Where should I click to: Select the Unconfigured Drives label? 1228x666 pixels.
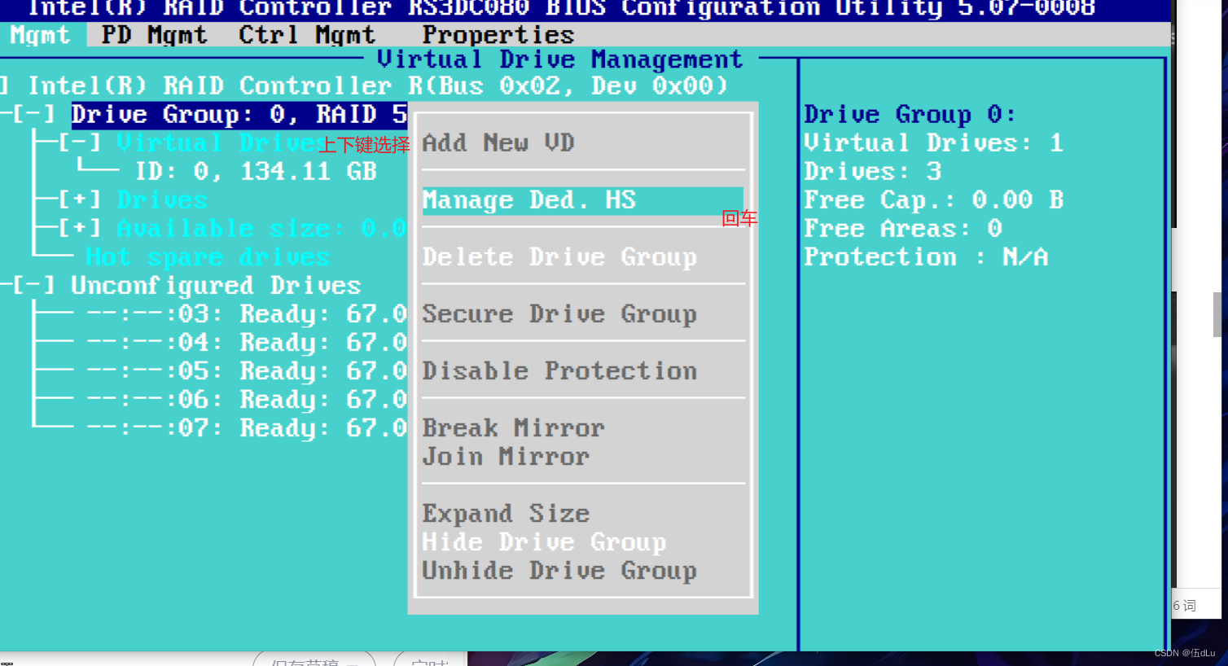216,286
